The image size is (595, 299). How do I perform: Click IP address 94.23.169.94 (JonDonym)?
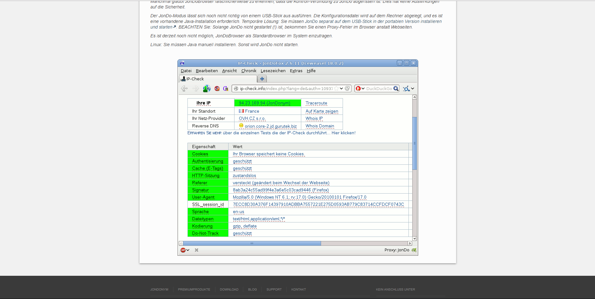265,103
